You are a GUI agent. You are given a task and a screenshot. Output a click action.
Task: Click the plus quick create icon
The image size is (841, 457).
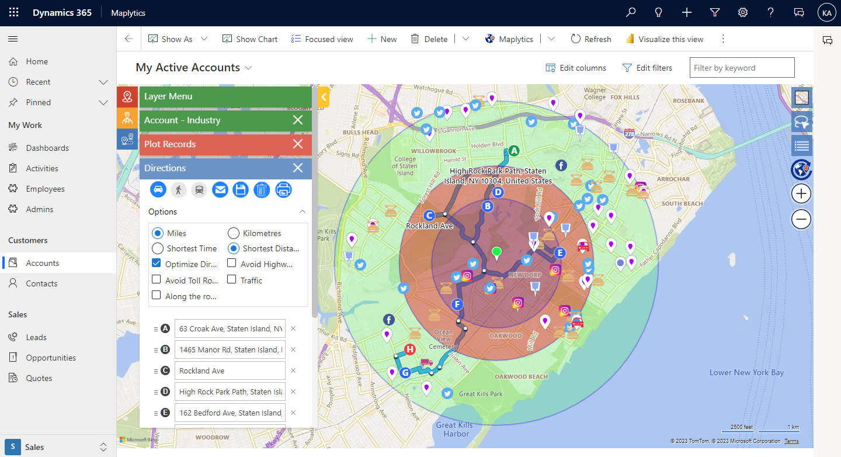tap(687, 12)
